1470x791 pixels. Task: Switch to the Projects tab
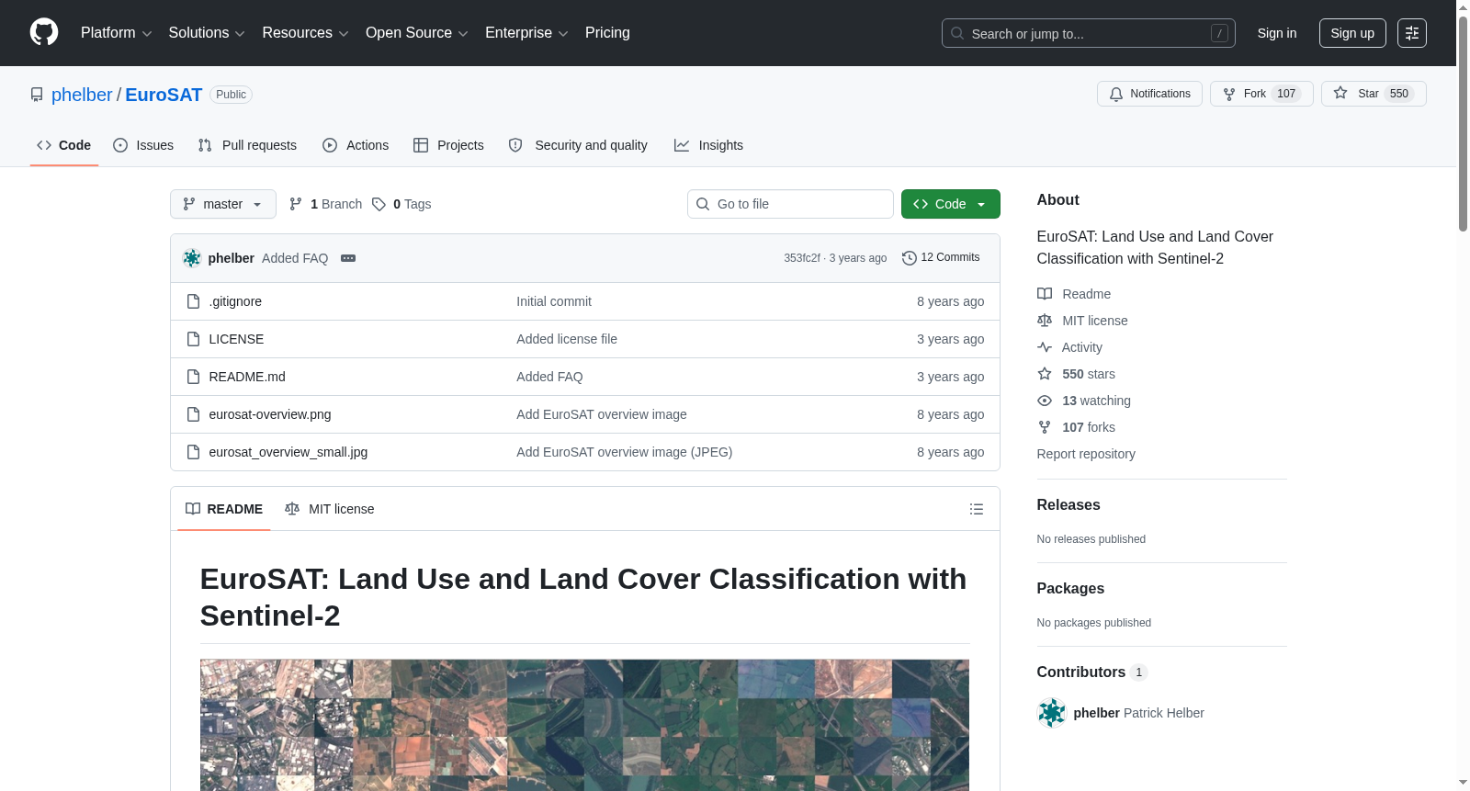coord(448,145)
